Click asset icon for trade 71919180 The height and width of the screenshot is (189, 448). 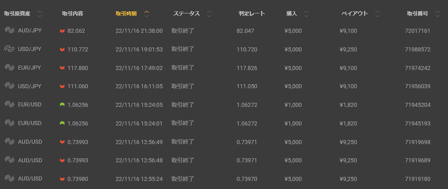(9, 178)
